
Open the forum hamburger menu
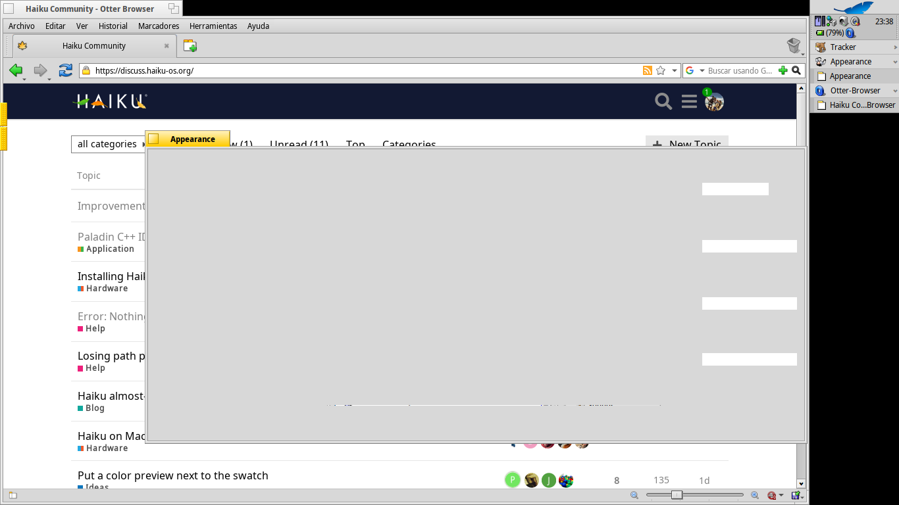pyautogui.click(x=689, y=101)
